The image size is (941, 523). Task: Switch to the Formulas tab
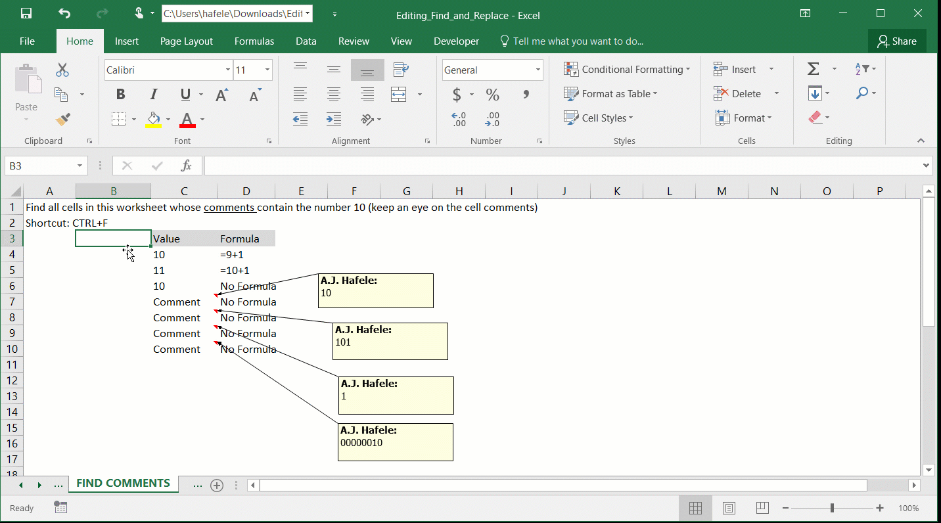point(254,41)
